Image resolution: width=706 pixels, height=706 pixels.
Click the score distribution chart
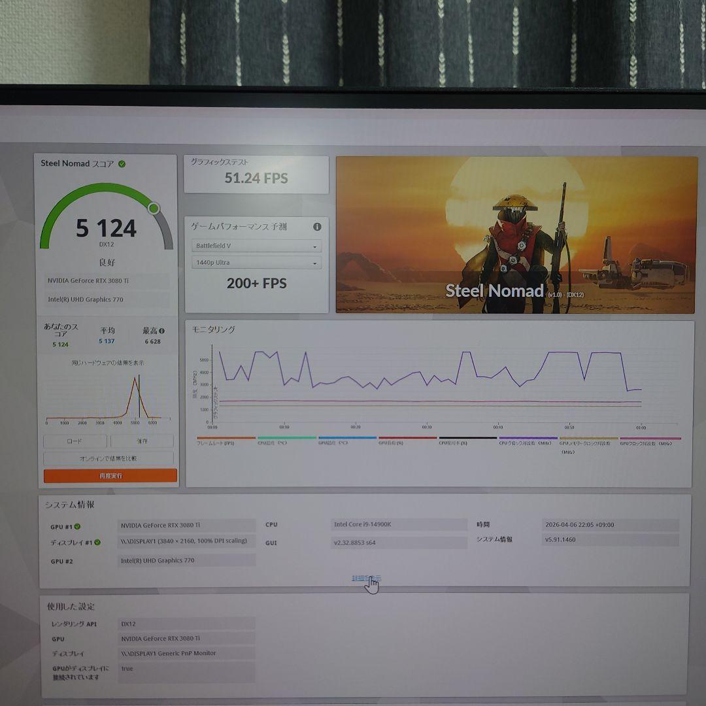tap(108, 399)
